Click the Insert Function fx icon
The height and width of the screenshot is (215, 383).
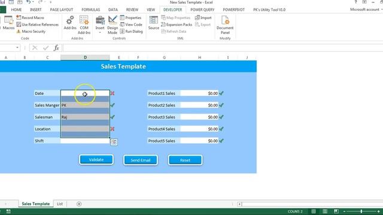click(56, 48)
